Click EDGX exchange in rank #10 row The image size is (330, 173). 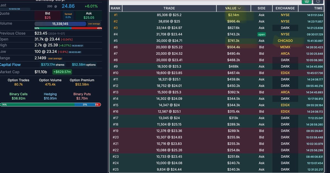(285, 73)
